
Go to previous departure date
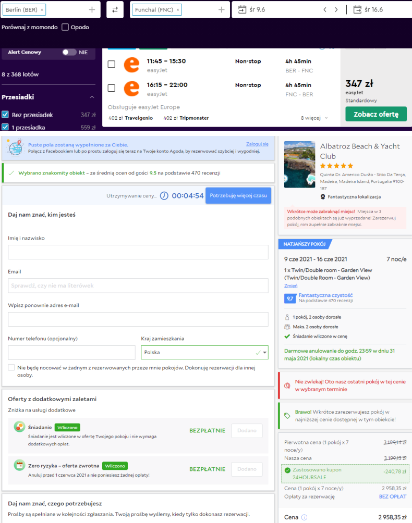pyautogui.click(x=325, y=10)
